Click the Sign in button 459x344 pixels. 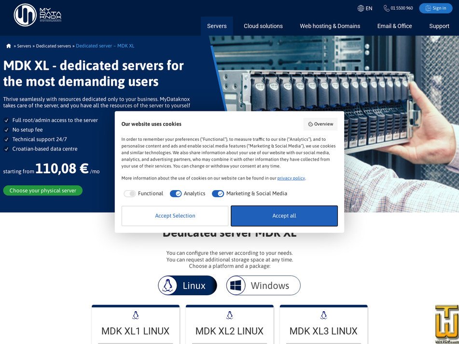tap(435, 8)
